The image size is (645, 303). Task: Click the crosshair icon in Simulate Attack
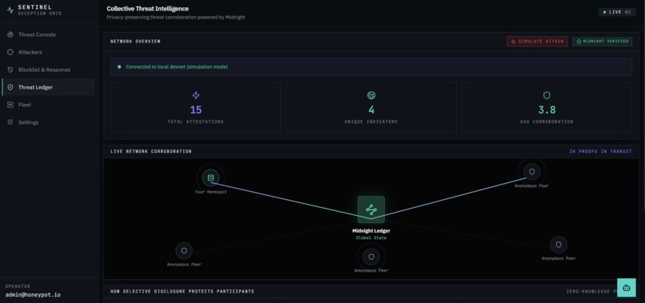(x=513, y=42)
